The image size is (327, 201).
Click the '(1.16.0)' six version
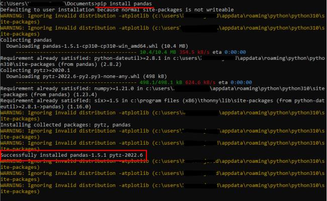tap(79, 107)
